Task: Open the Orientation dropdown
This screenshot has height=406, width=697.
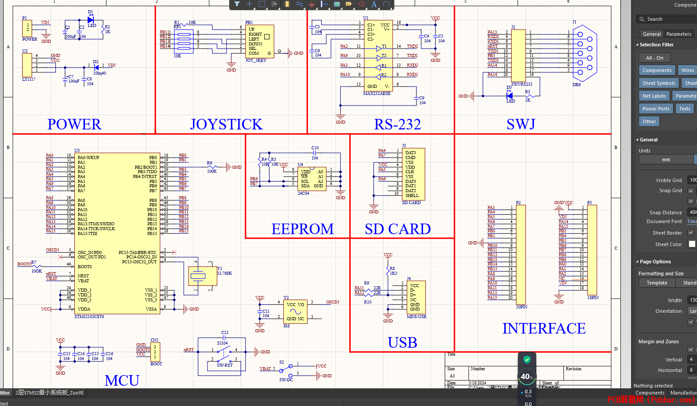Action: coord(692,311)
